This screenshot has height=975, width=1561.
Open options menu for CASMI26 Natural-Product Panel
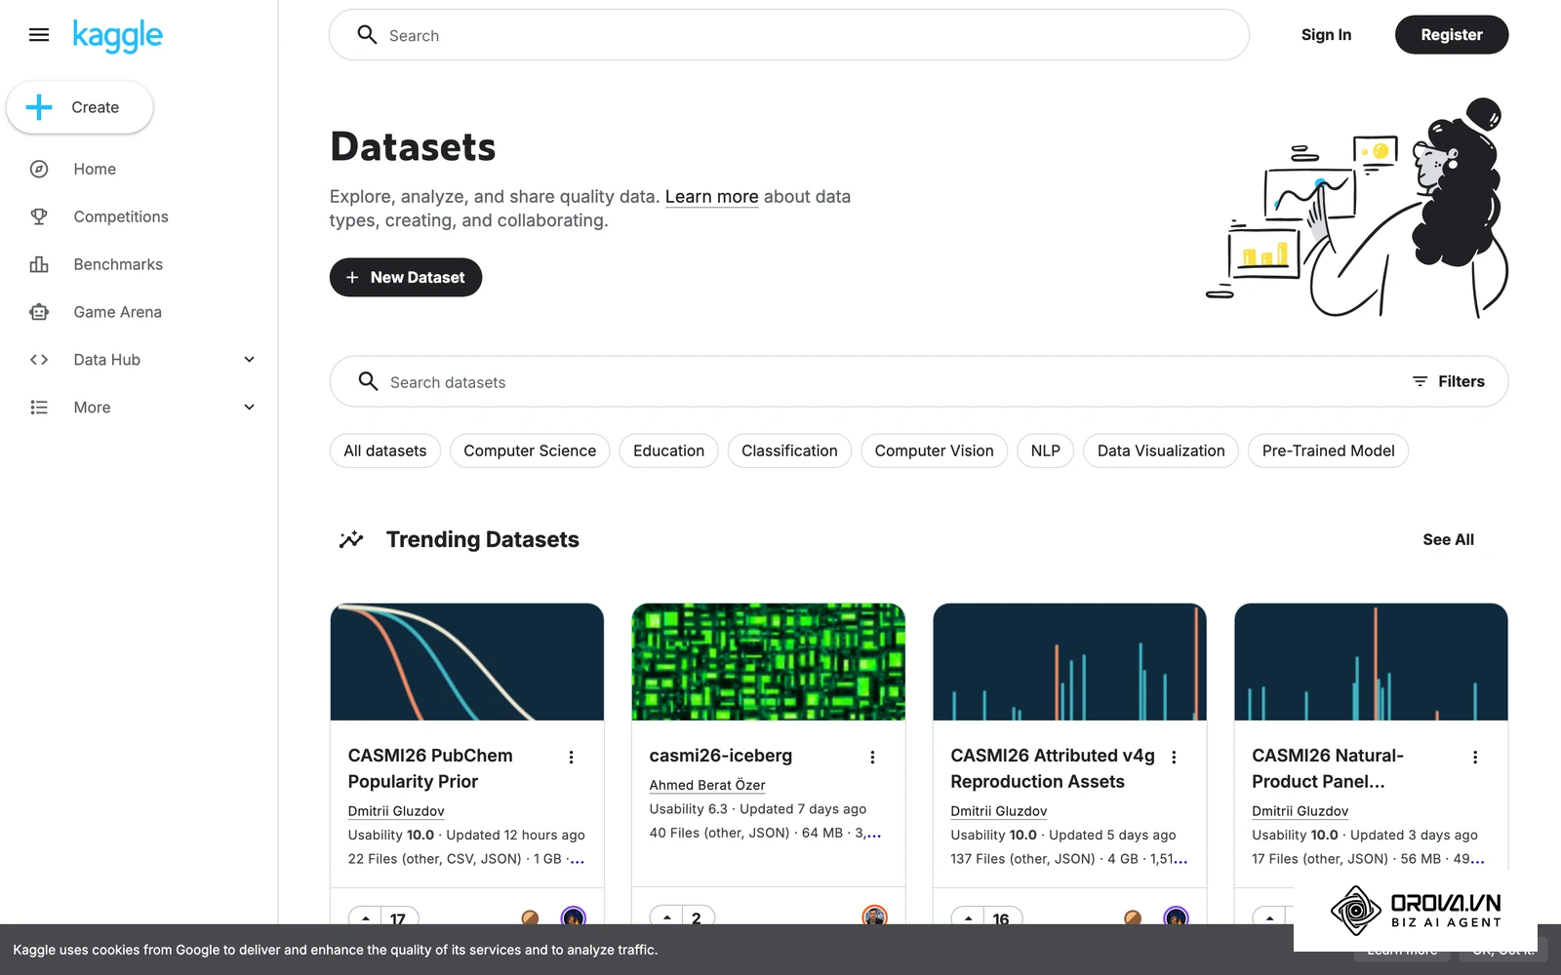click(1475, 758)
